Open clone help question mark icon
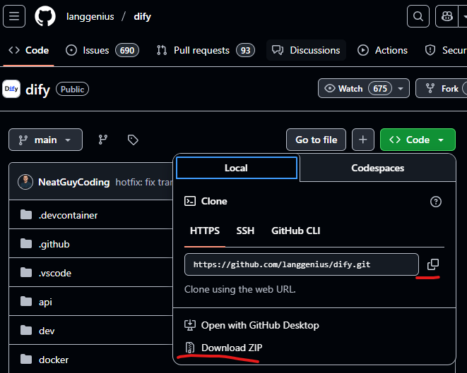467x373 pixels. (435, 202)
